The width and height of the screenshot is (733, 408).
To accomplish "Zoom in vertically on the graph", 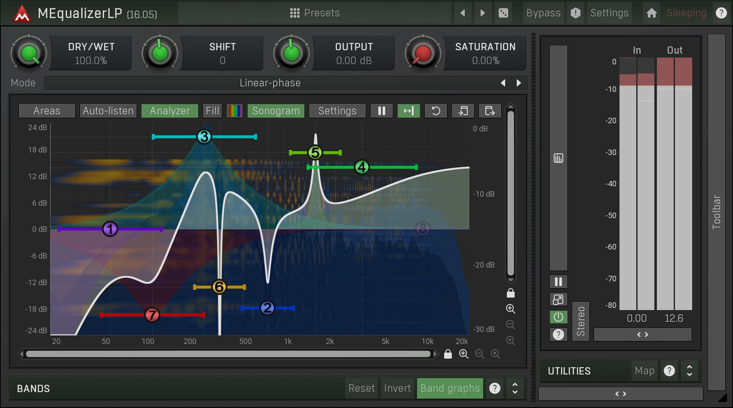I will click(x=510, y=308).
